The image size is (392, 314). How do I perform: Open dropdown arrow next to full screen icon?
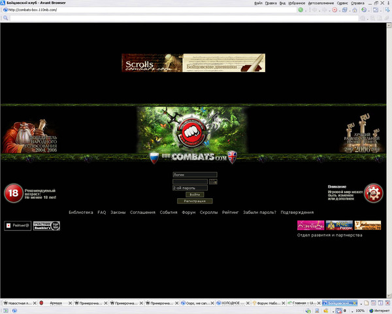(x=380, y=10)
